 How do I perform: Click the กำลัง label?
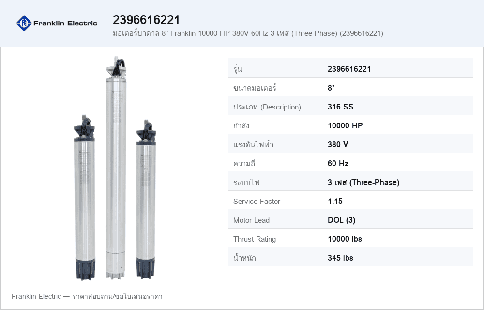point(242,125)
